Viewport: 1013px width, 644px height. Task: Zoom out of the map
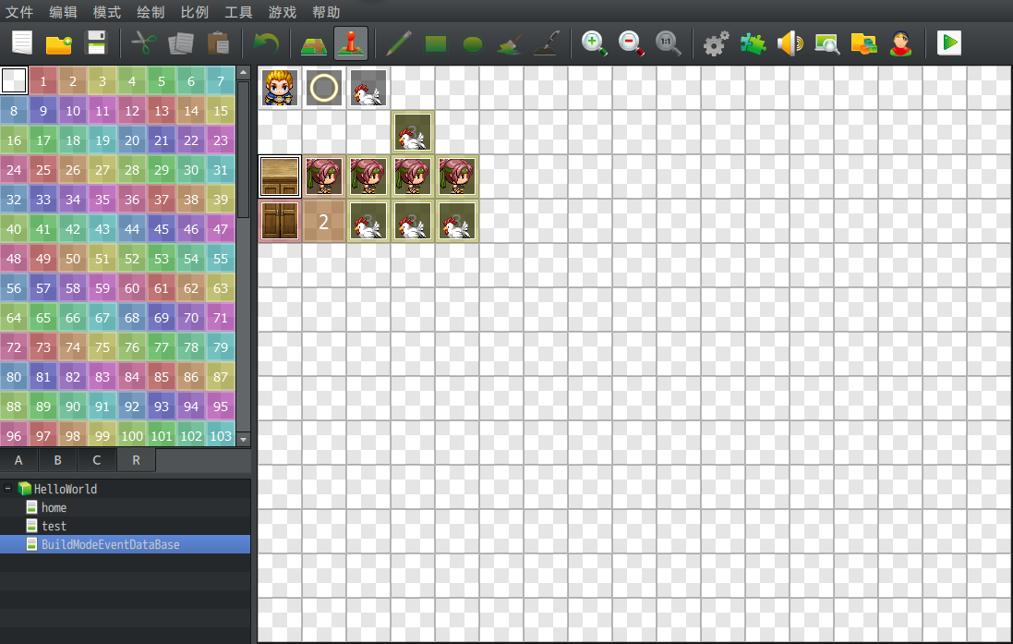pos(631,43)
